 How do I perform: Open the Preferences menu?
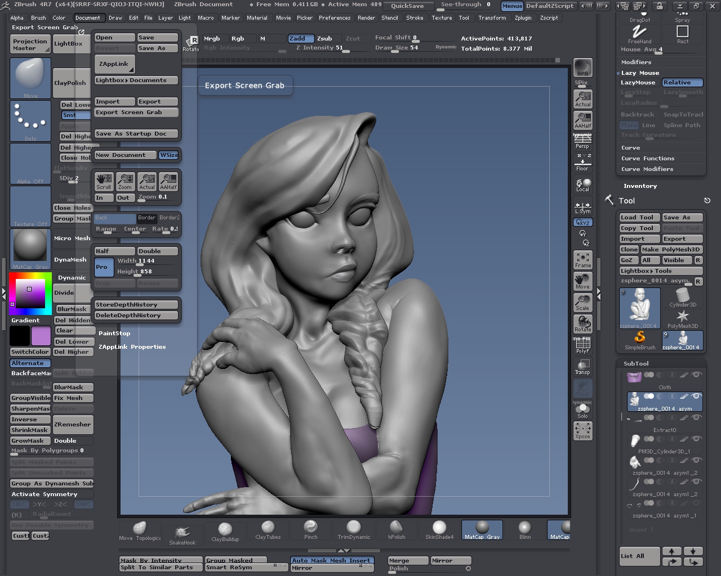335,17
